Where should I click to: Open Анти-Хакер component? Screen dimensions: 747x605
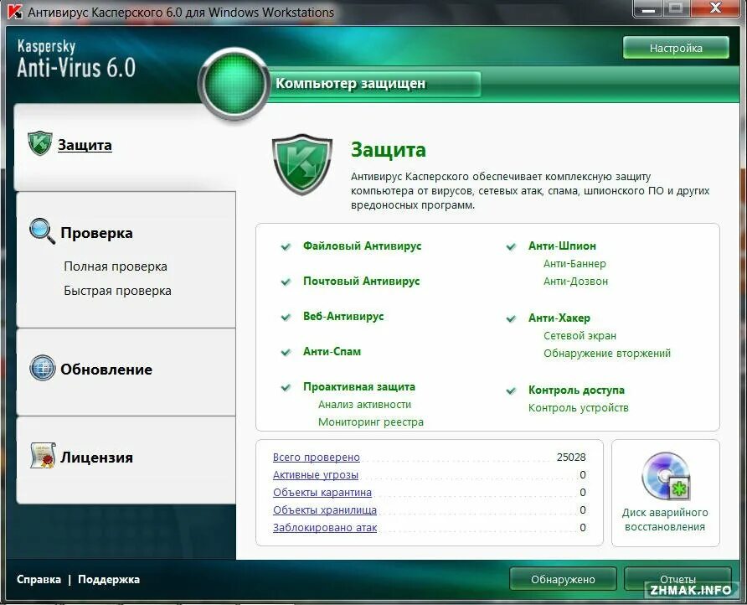pos(559,318)
